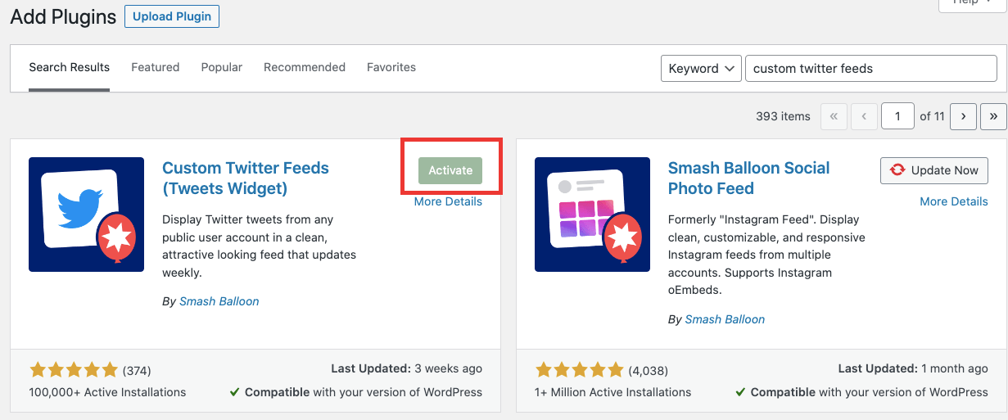Open the Keyword search type dropdown

700,69
